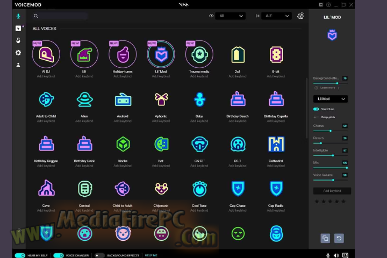The width and height of the screenshot is (387, 258).
Task: Pick the Cave voice
Action: (x=46, y=188)
